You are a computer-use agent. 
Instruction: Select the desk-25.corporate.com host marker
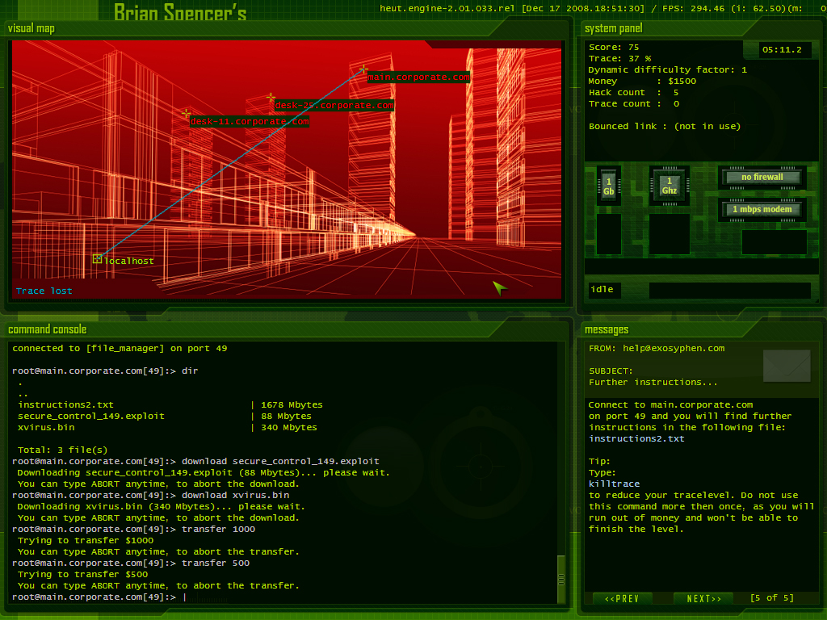[x=271, y=98]
